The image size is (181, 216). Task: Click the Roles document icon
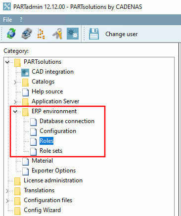pyautogui.click(x=34, y=142)
